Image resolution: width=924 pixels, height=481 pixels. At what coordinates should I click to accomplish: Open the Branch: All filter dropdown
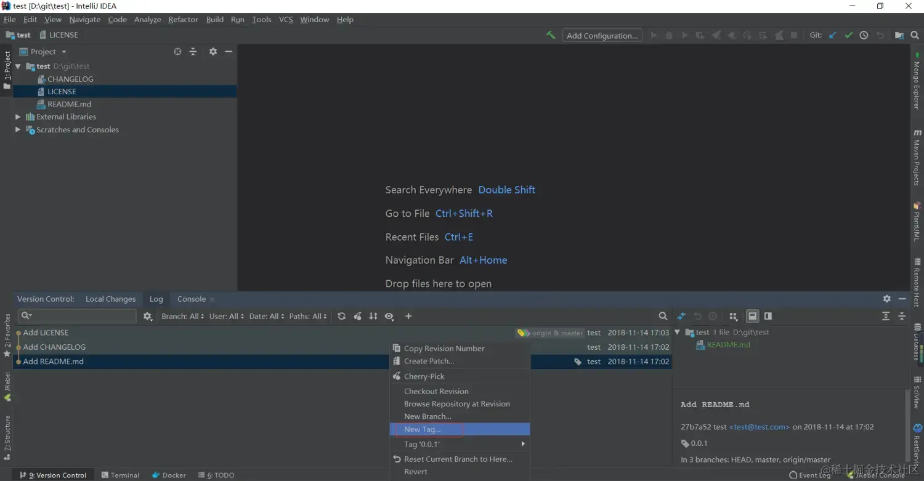tap(182, 316)
